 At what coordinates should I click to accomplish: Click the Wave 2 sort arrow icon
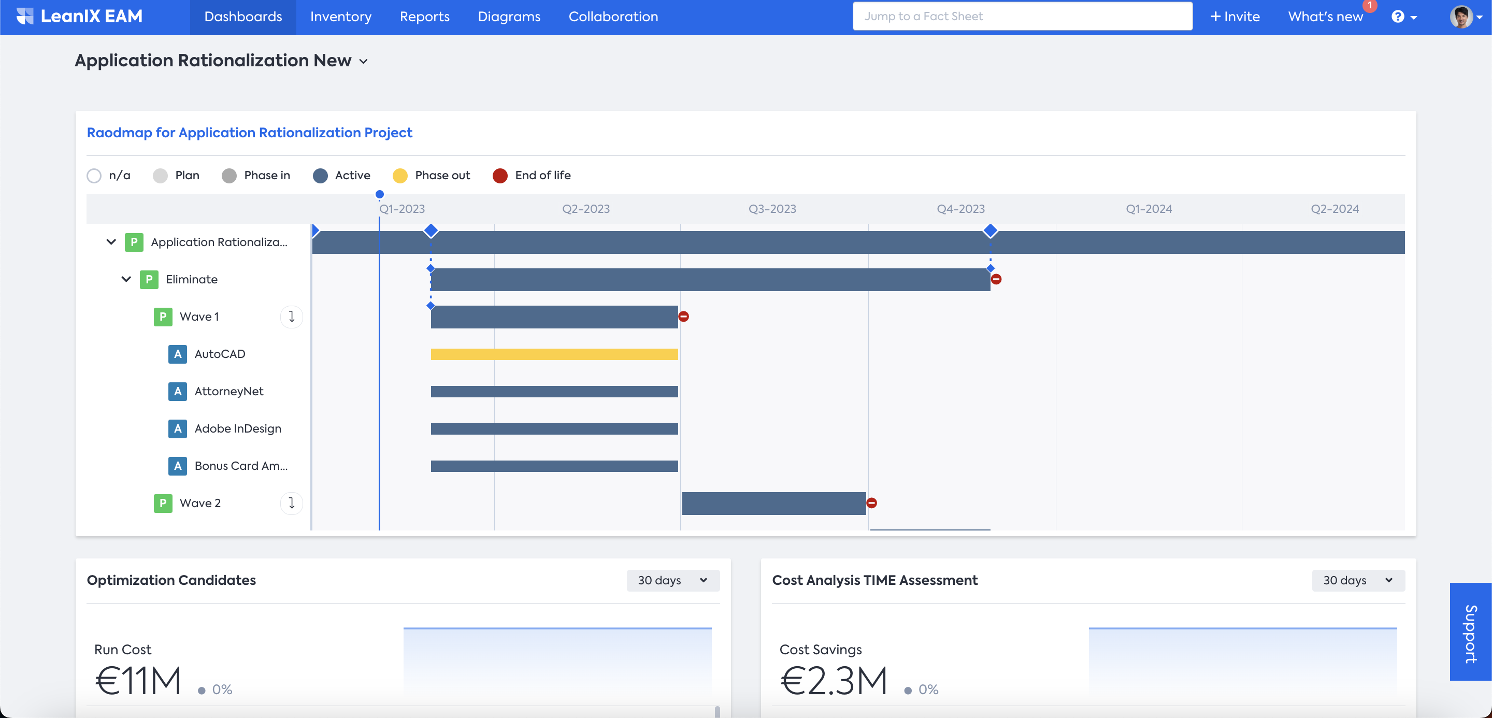pos(291,503)
